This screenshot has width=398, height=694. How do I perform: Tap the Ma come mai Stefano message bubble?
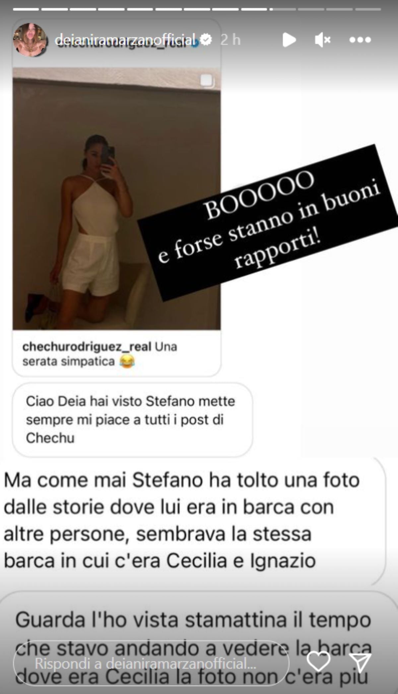[x=193, y=521]
